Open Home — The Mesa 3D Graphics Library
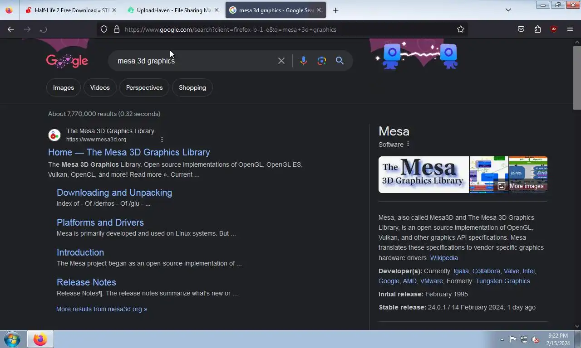Viewport: 581px width, 348px height. [129, 152]
